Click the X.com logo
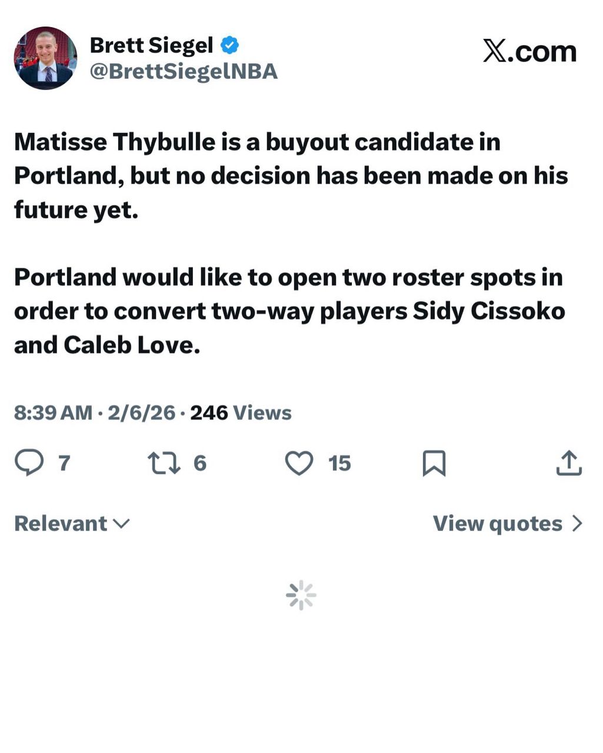 tap(529, 51)
